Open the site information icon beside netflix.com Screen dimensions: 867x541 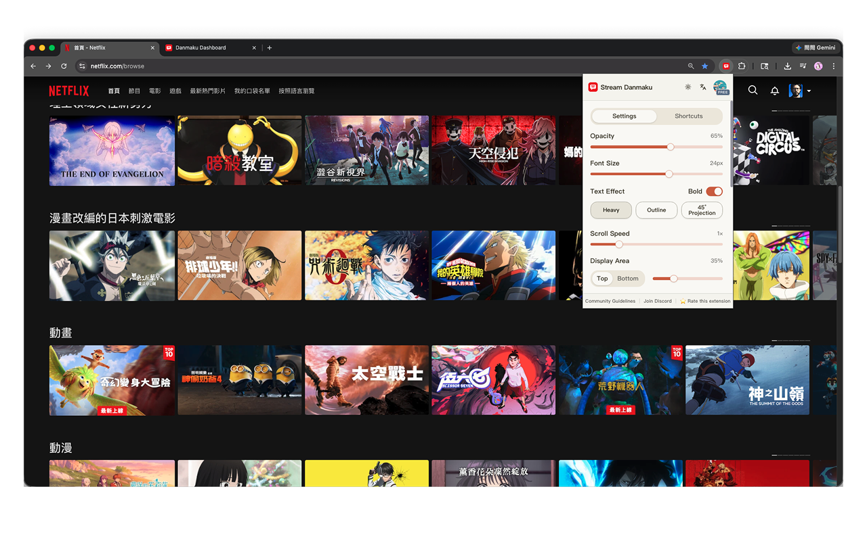[82, 66]
